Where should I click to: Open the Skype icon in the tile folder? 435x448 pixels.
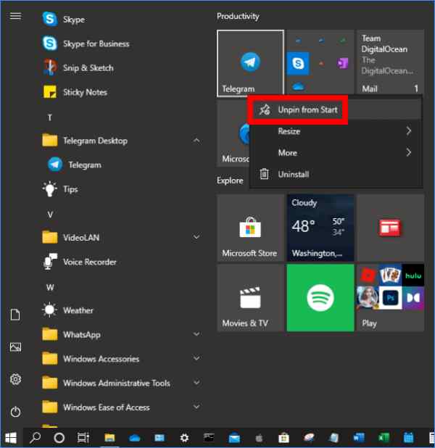298,63
